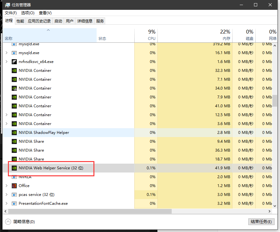Click the 简略信息 circled arrow icon

(x=8, y=222)
